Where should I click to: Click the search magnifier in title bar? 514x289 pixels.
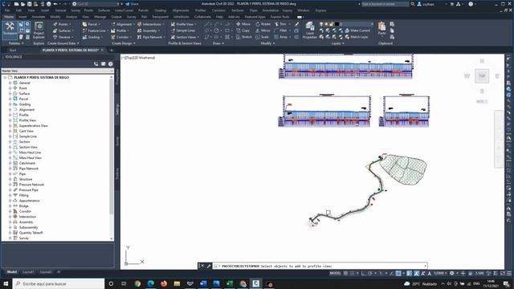[x=412, y=4]
